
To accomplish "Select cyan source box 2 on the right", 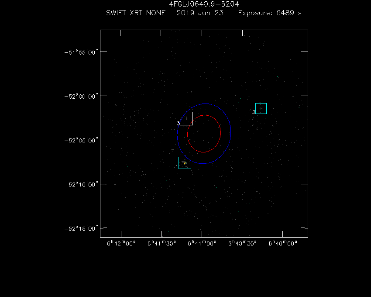I will pyautogui.click(x=261, y=108).
